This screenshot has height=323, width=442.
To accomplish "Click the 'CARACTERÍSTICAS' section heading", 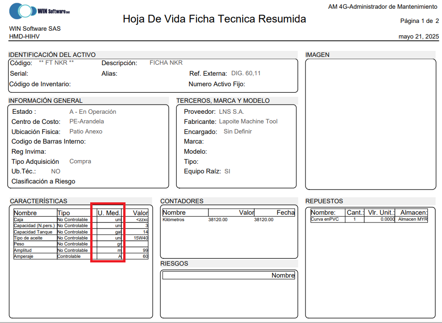I will [38, 201].
